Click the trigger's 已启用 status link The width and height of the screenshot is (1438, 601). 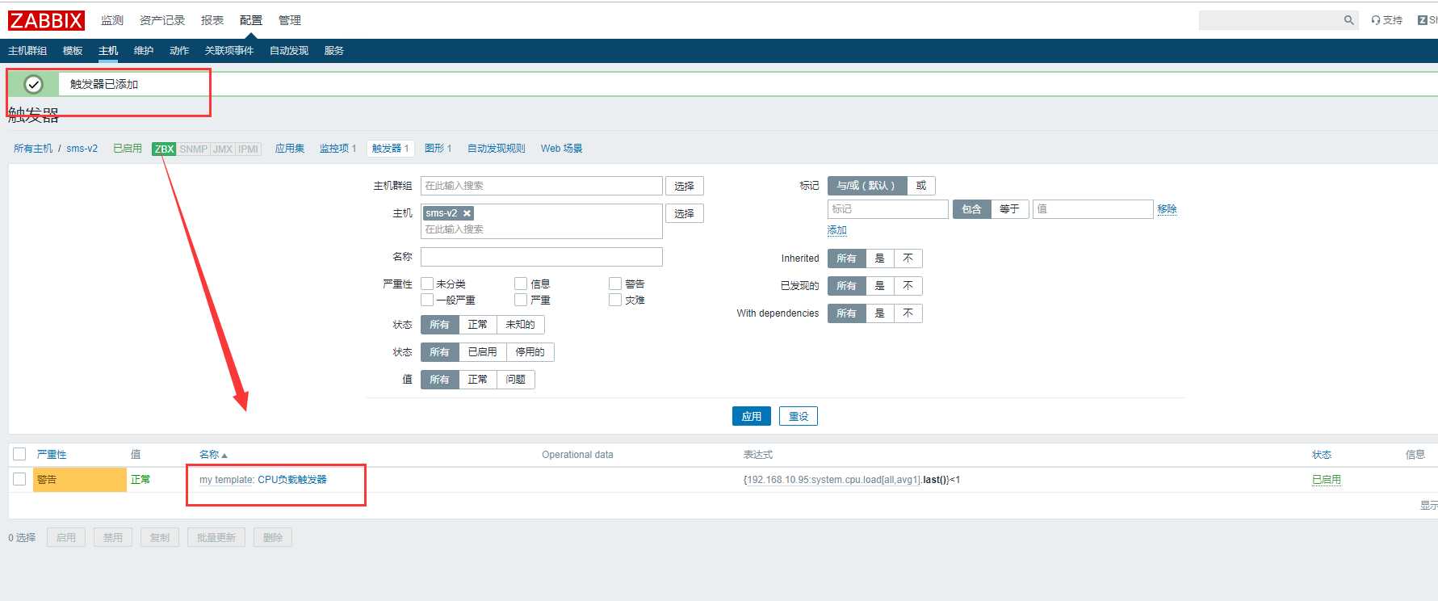1327,480
